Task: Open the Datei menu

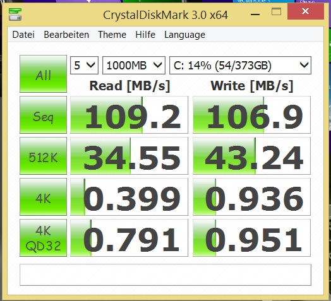Action: pos(23,35)
